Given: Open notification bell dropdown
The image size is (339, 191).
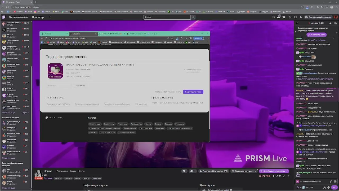Looking at the screenshot, I should 193,171.
